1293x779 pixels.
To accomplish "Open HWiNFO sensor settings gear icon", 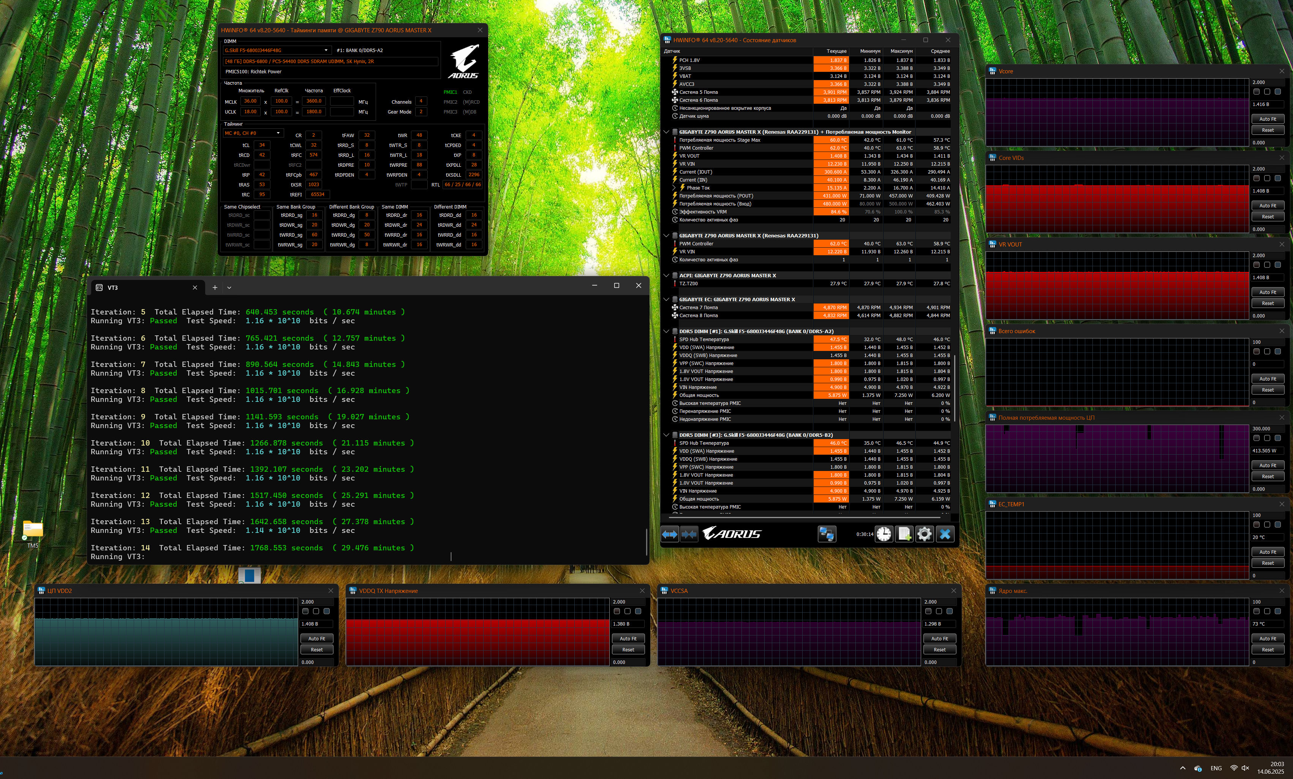I will pyautogui.click(x=924, y=534).
